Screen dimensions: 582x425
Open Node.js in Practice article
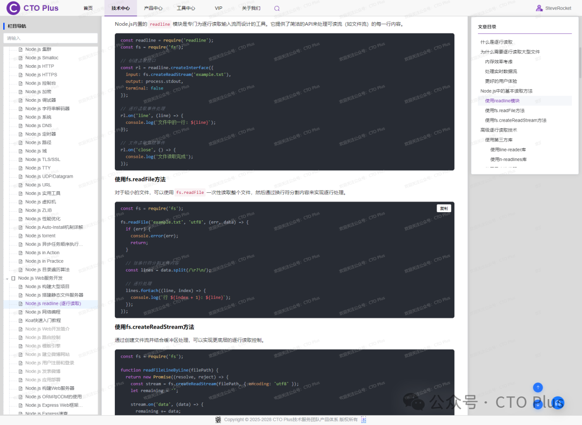click(x=44, y=261)
